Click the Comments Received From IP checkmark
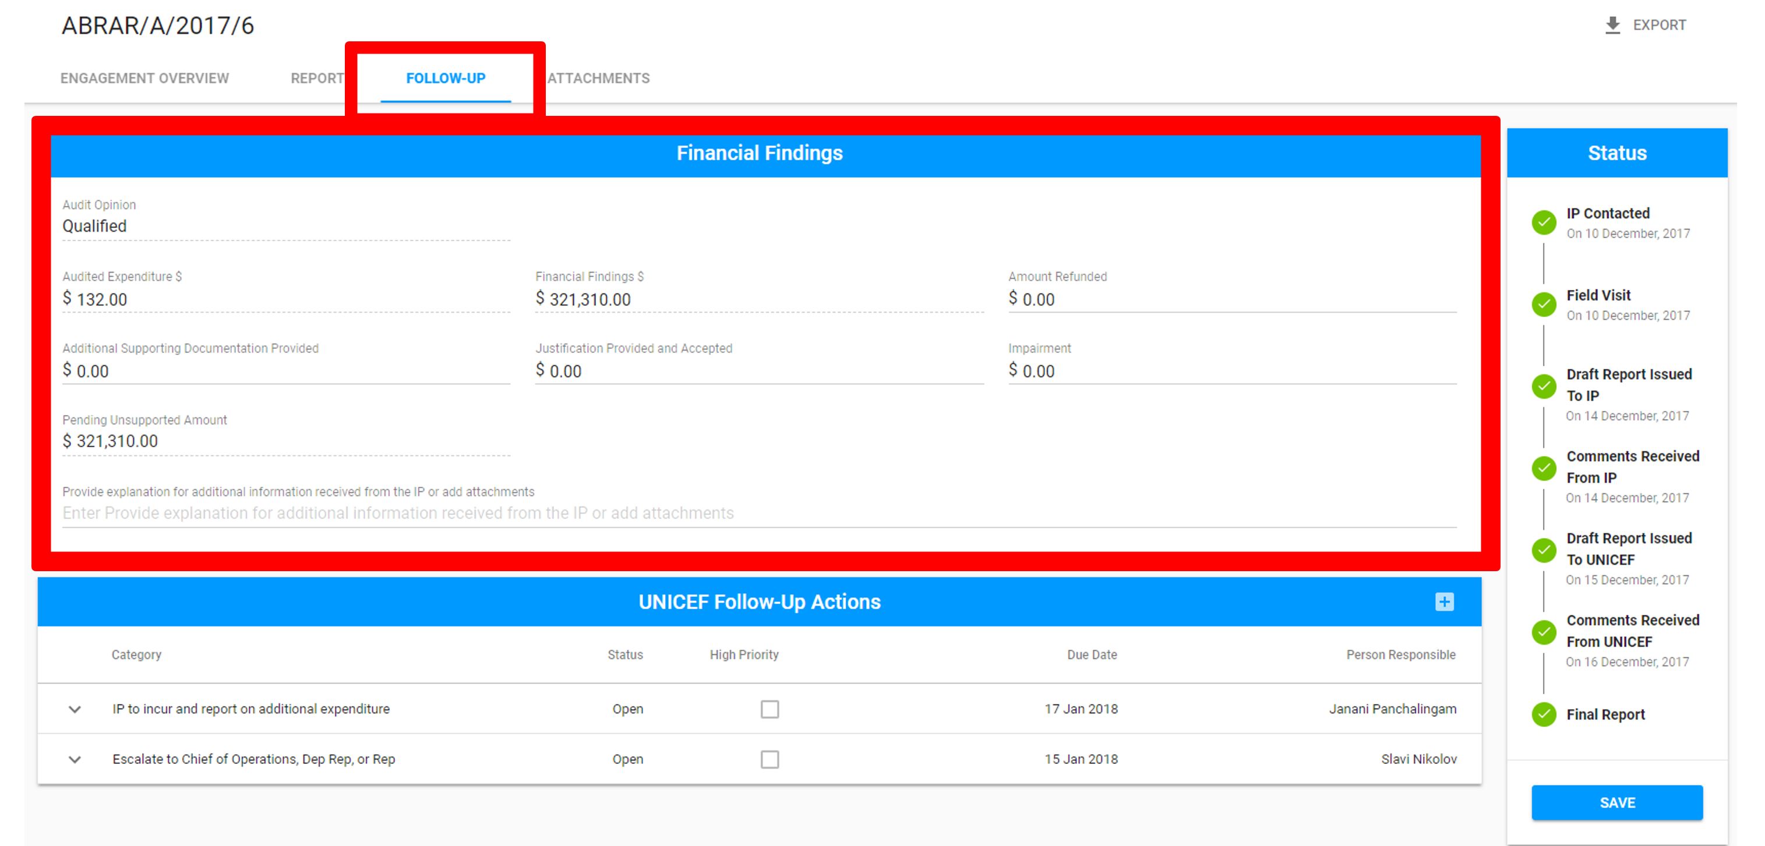Viewport: 1765px width, 846px height. pyautogui.click(x=1543, y=468)
